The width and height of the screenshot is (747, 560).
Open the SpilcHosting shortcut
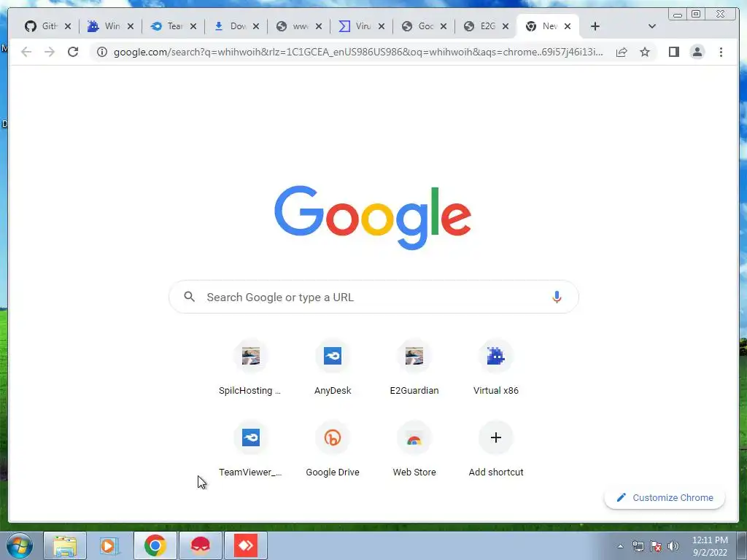point(251,367)
